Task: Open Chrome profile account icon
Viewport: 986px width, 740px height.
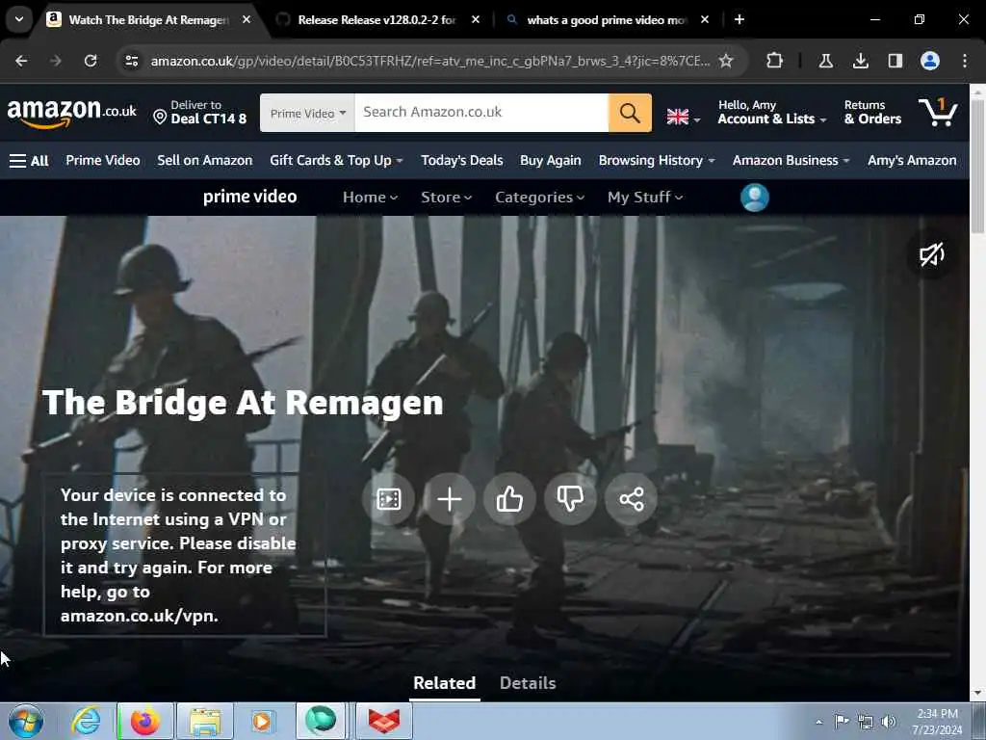Action: (930, 61)
